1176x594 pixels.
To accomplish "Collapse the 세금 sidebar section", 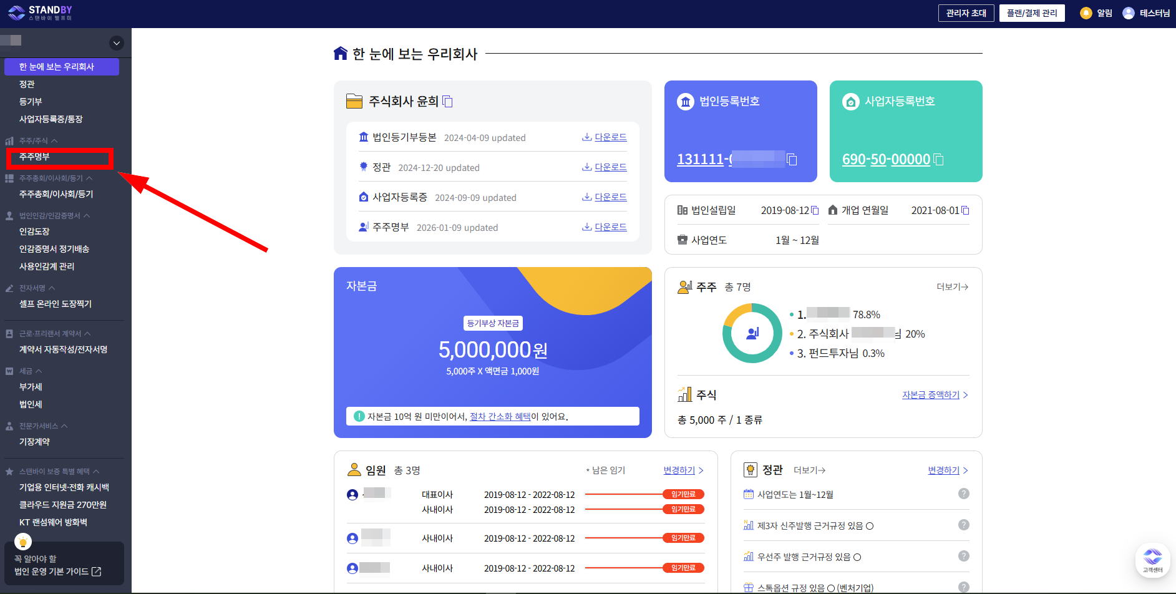I will tap(39, 371).
